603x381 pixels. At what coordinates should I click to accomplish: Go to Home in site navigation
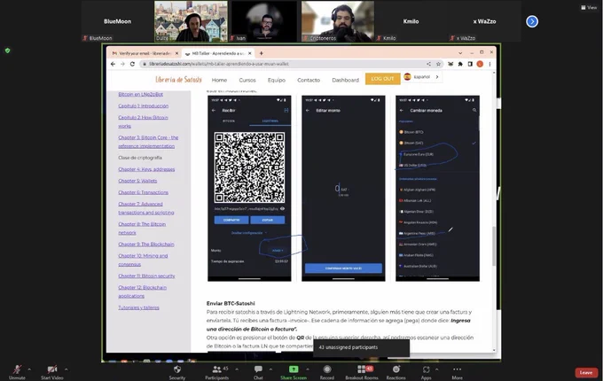[x=219, y=80]
